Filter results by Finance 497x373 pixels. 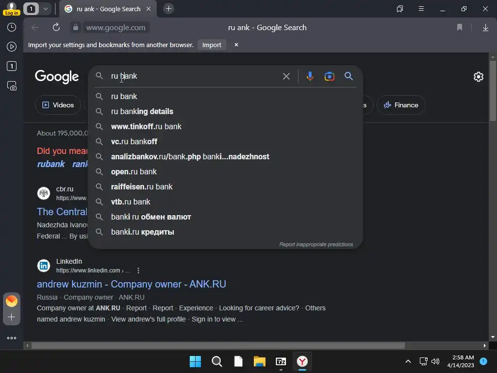401,105
